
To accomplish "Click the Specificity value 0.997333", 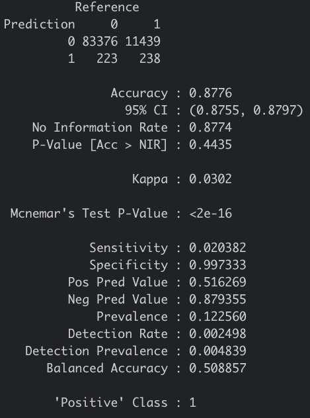I will [217, 265].
